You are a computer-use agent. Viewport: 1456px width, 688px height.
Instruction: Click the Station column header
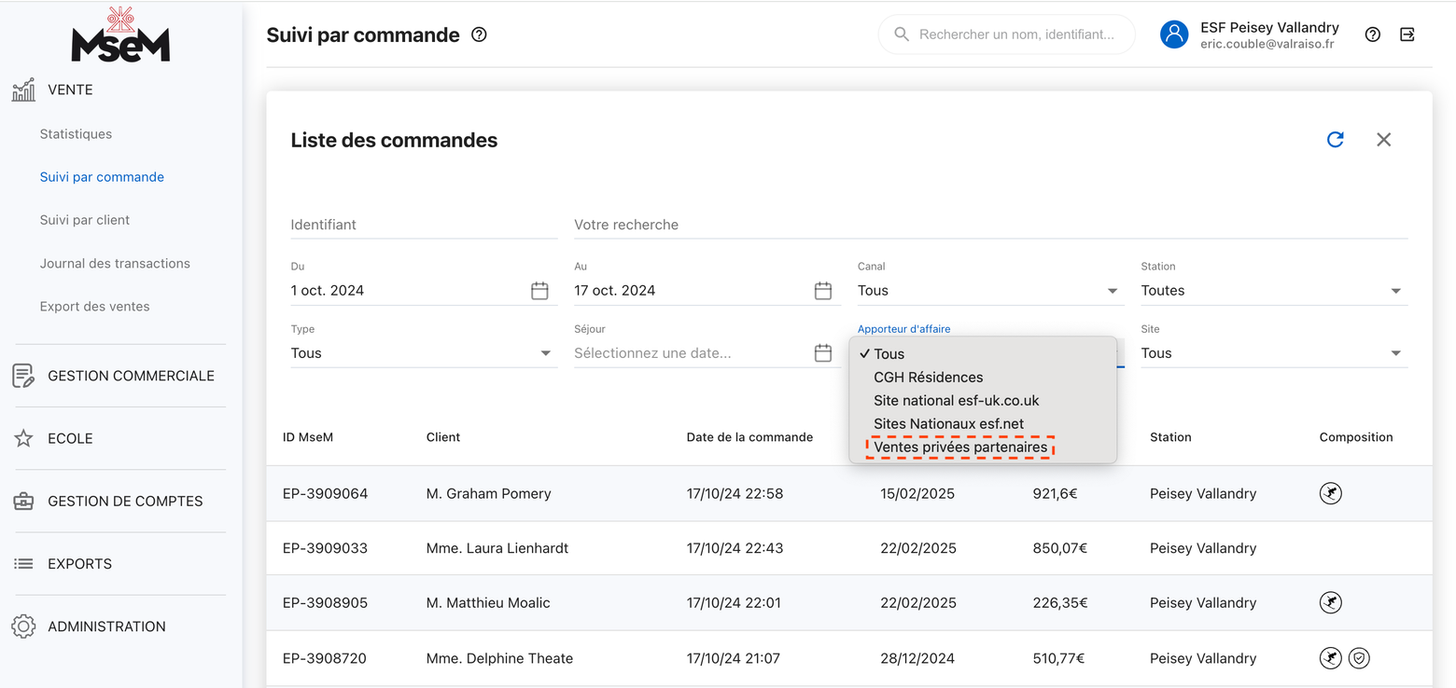(x=1170, y=437)
